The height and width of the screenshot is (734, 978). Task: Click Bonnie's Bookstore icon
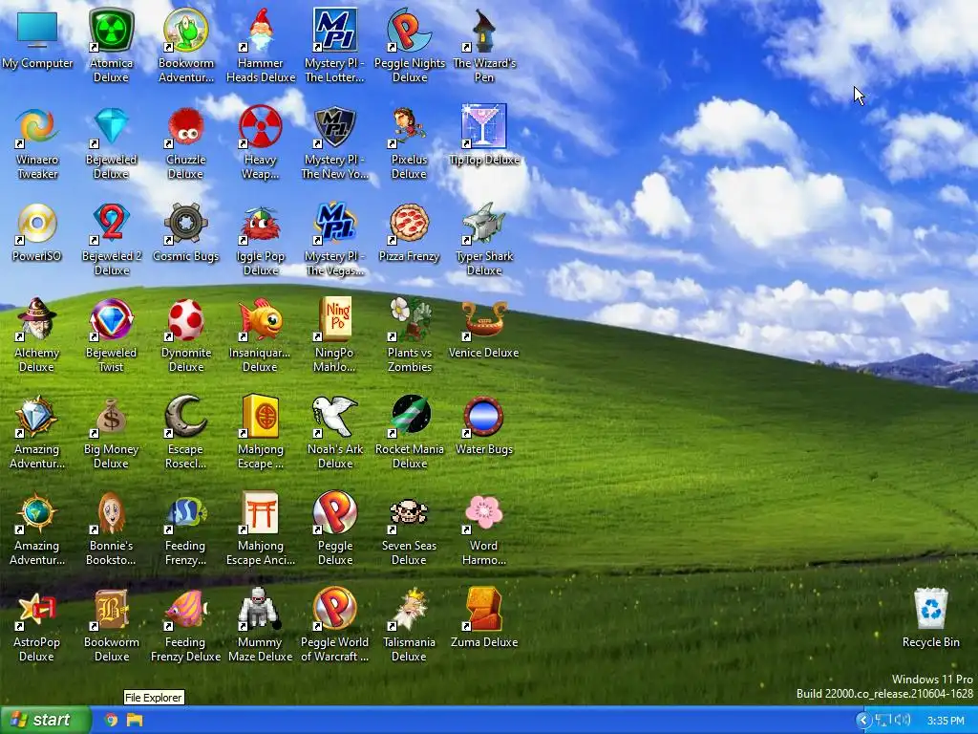coord(111,513)
